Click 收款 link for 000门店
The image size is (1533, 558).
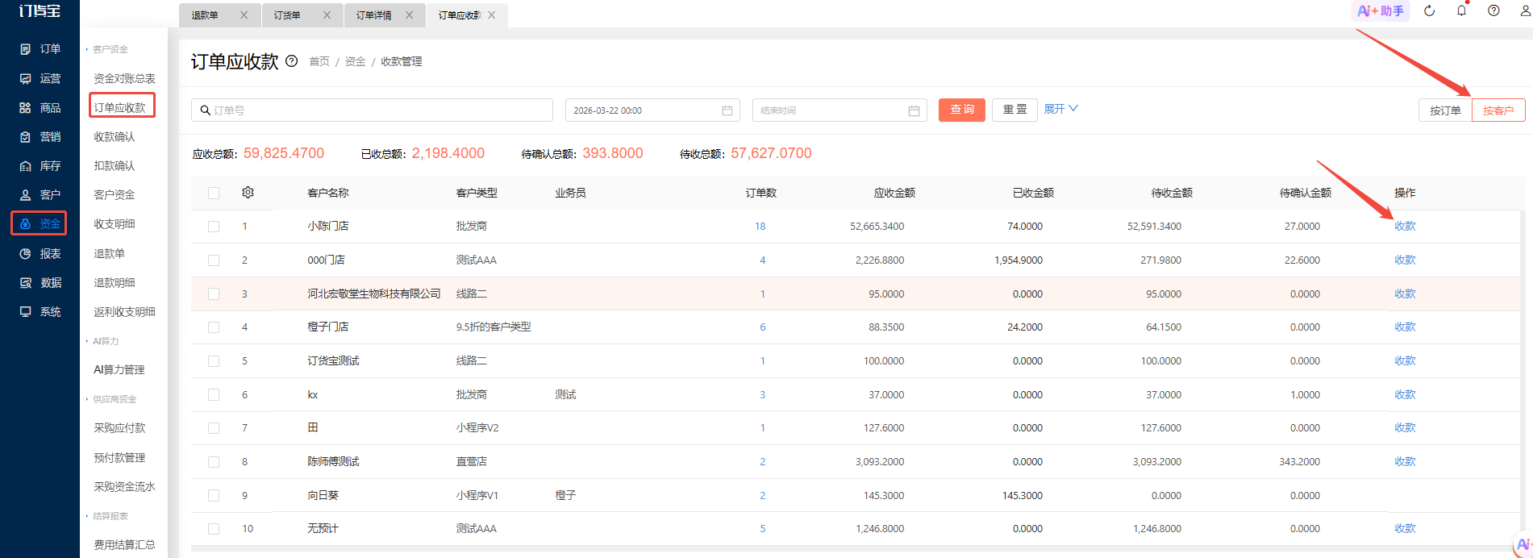pyautogui.click(x=1405, y=260)
